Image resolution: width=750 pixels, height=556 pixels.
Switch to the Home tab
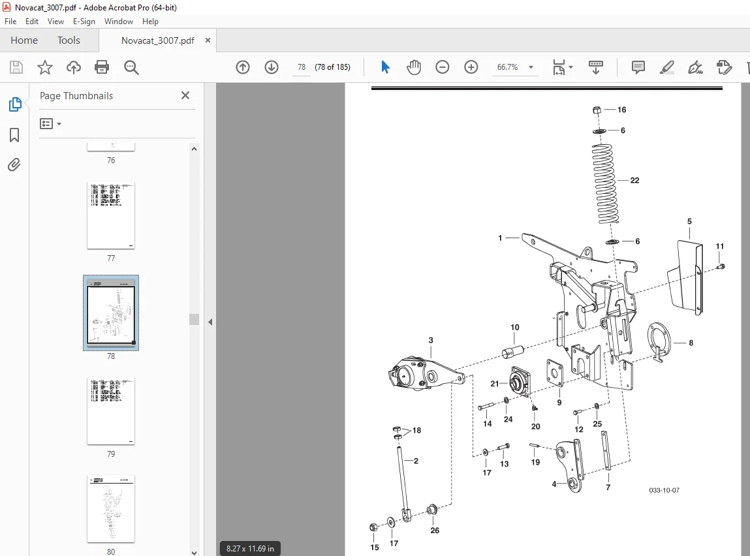click(x=24, y=40)
